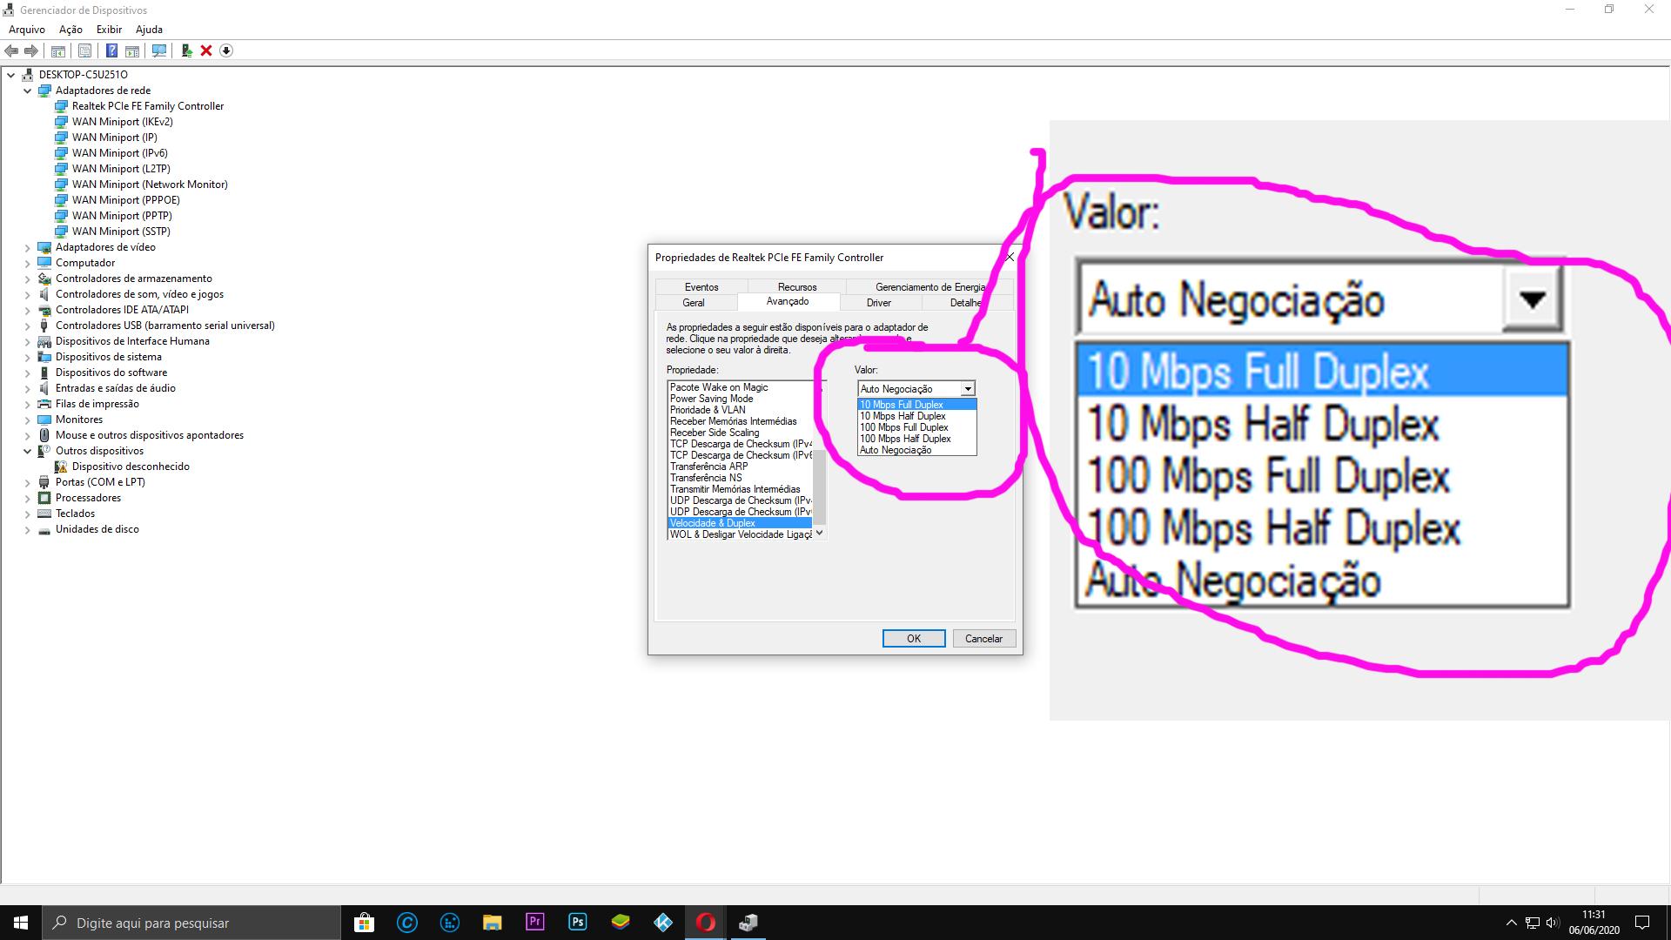
Task: Choose 10 Mbps Half Duplex in the dialog list
Action: click(x=916, y=416)
